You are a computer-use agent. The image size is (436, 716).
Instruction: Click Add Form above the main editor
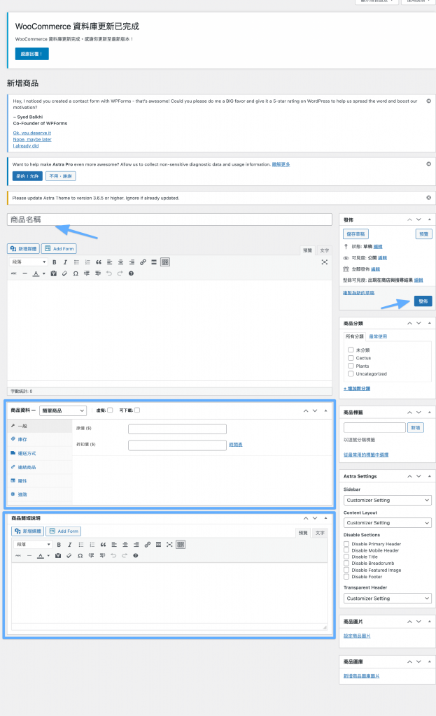(59, 249)
